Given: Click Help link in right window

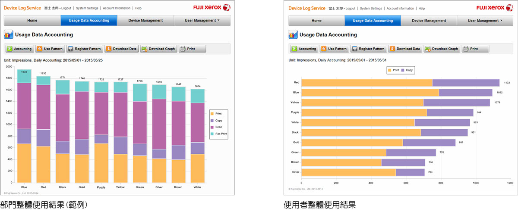Looking at the screenshot, I should pos(422,8).
